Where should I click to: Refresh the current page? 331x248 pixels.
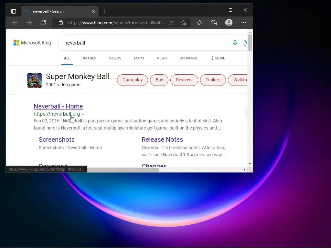(43, 23)
